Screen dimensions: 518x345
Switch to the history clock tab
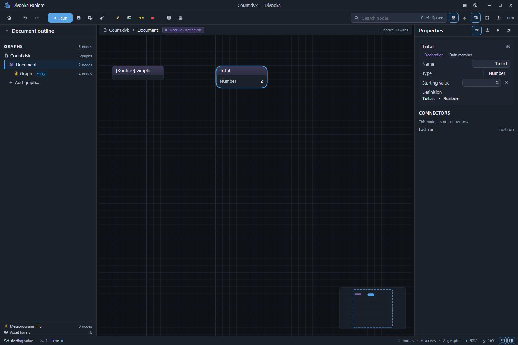[x=487, y=30]
